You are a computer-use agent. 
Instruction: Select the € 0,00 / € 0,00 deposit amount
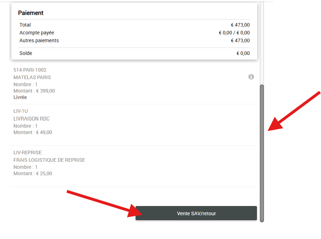[x=234, y=33]
